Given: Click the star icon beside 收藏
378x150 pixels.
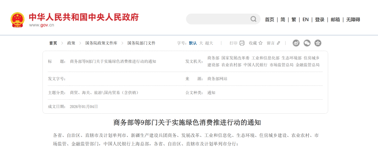Looking at the screenshot, I should (x=260, y=43).
